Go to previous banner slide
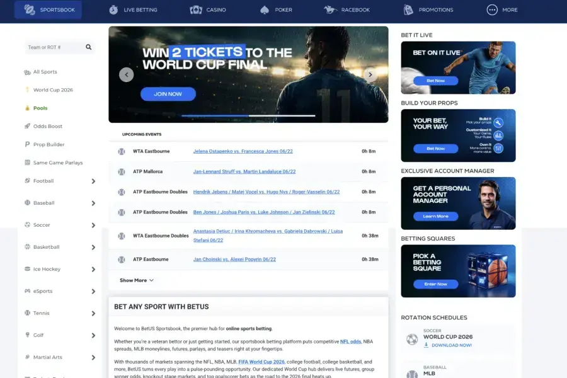 click(x=126, y=75)
